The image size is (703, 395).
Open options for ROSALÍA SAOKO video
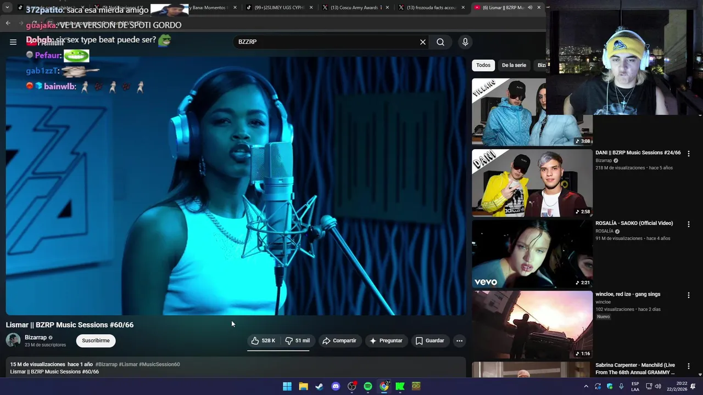(x=689, y=224)
